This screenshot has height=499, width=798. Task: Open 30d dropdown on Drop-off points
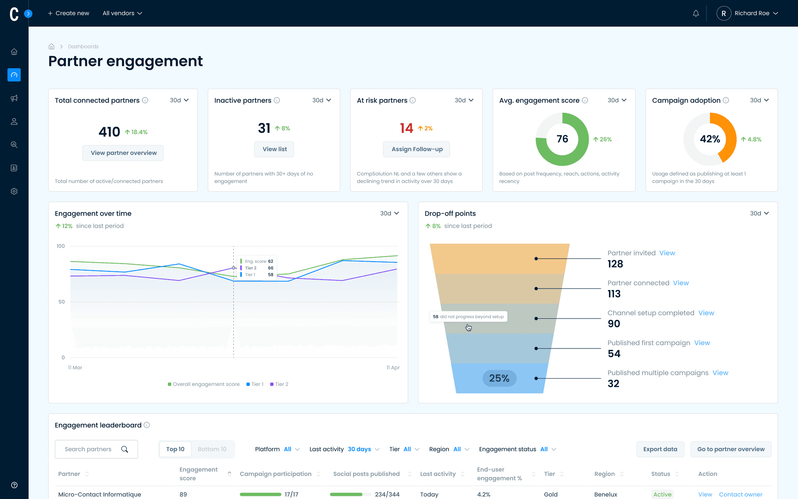[759, 213]
